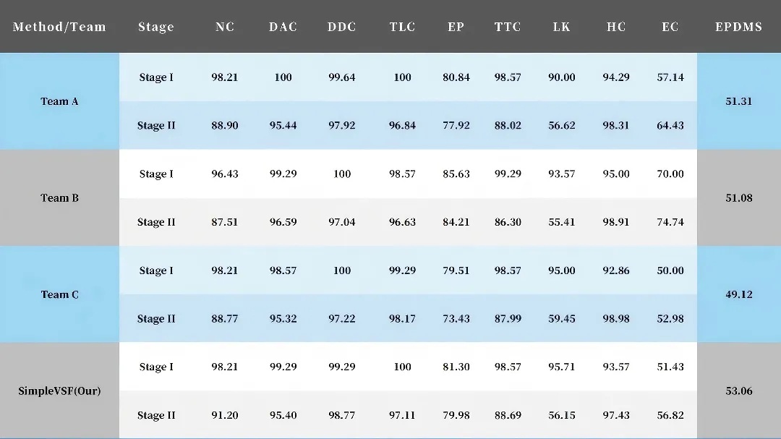The image size is (781, 439).
Task: Click the EP value 85.63
Action: coord(456,174)
